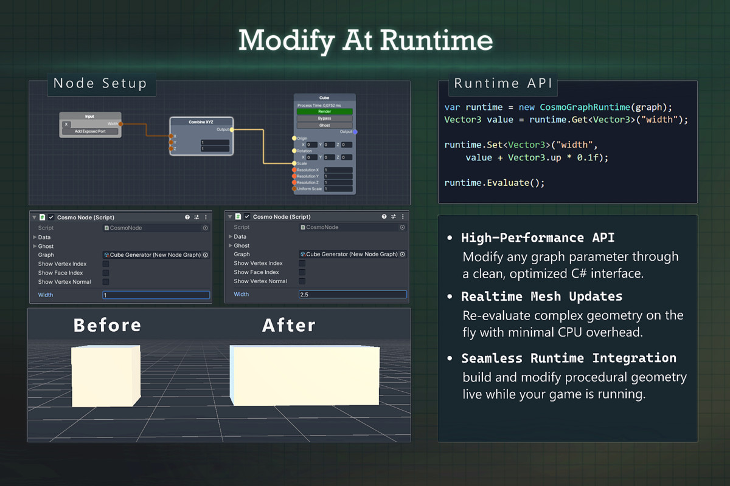This screenshot has height=486, width=730.
Task: Click the Width field showing 1
Action: click(x=156, y=295)
